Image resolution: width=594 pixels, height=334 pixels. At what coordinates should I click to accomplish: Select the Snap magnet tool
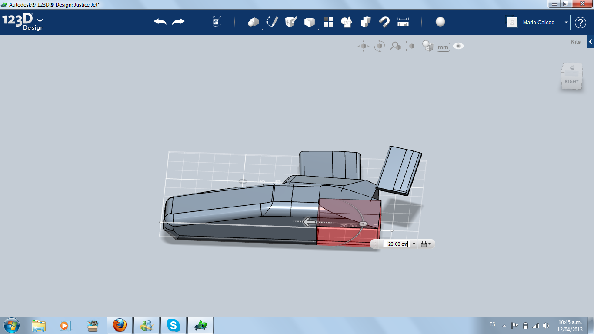[384, 22]
